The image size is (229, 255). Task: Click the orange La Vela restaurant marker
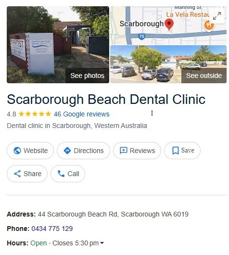coord(209,25)
